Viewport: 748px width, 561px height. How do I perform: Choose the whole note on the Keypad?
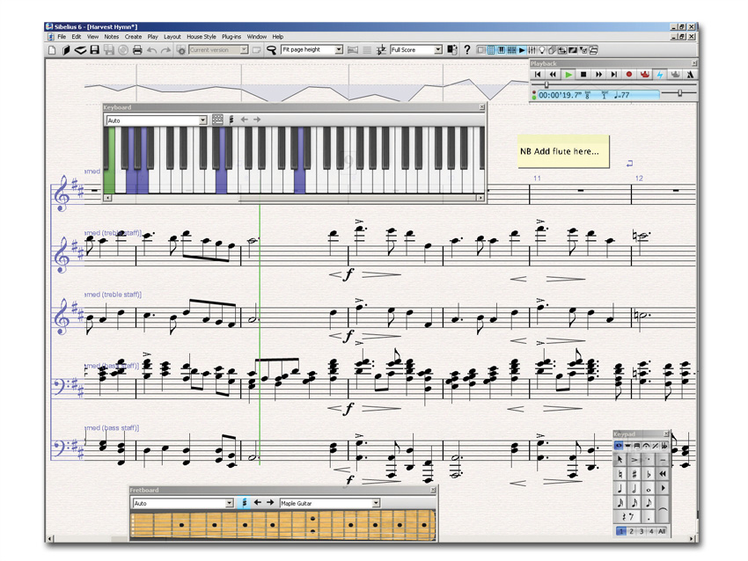649,489
